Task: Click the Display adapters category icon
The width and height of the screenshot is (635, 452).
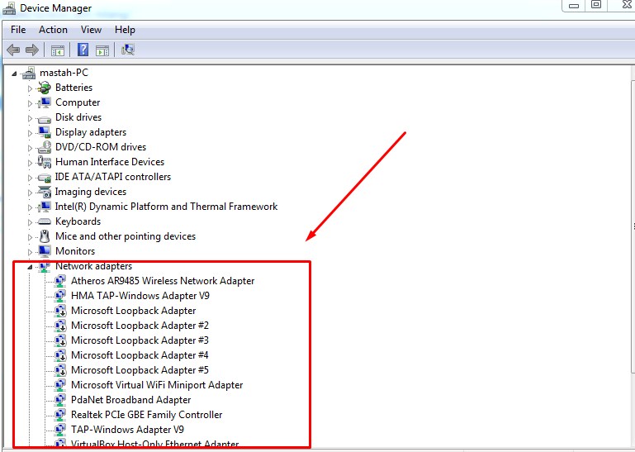Action: pos(44,132)
